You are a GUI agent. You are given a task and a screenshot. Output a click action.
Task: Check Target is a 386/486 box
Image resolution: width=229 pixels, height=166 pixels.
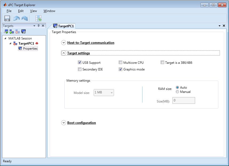tap(162, 62)
